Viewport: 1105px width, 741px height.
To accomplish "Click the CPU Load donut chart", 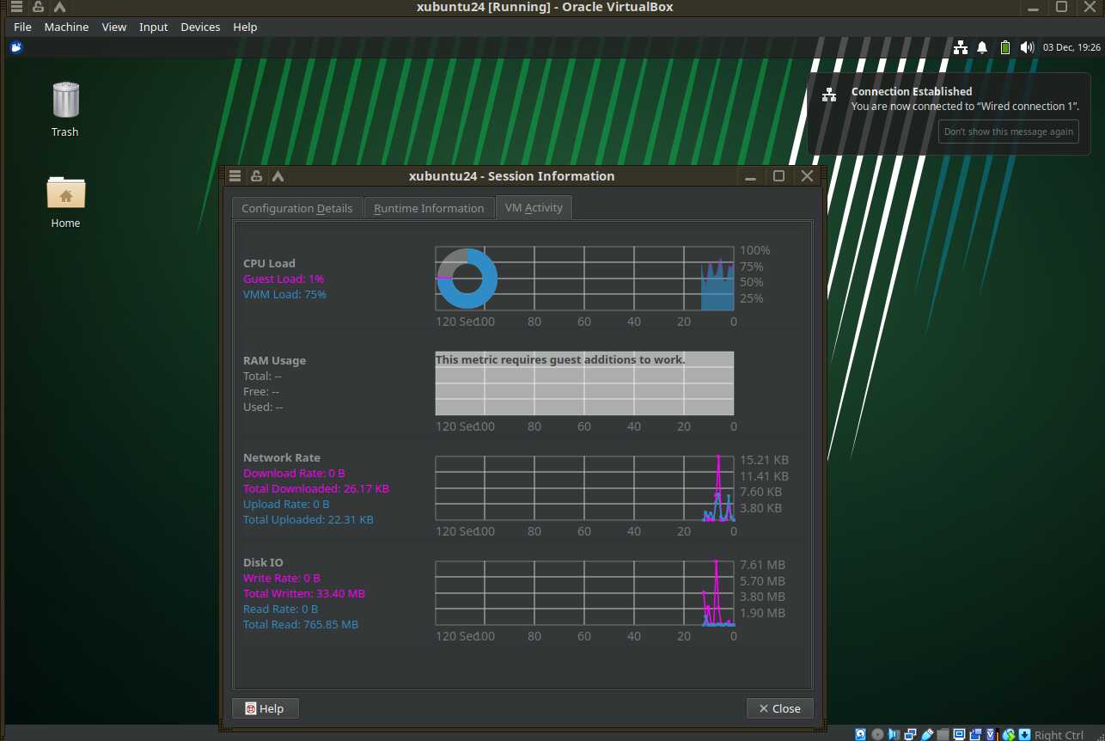I will [x=467, y=279].
